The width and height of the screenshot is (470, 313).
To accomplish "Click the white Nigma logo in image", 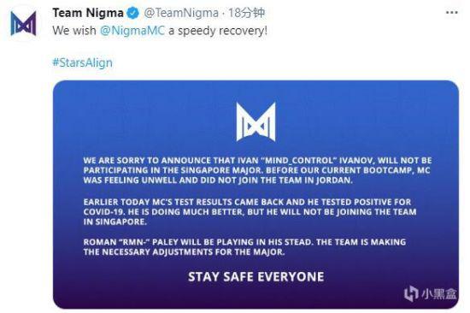I will pyautogui.click(x=256, y=121).
